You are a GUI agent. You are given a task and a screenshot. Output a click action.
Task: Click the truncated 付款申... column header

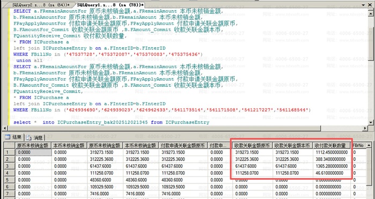coord(220,146)
